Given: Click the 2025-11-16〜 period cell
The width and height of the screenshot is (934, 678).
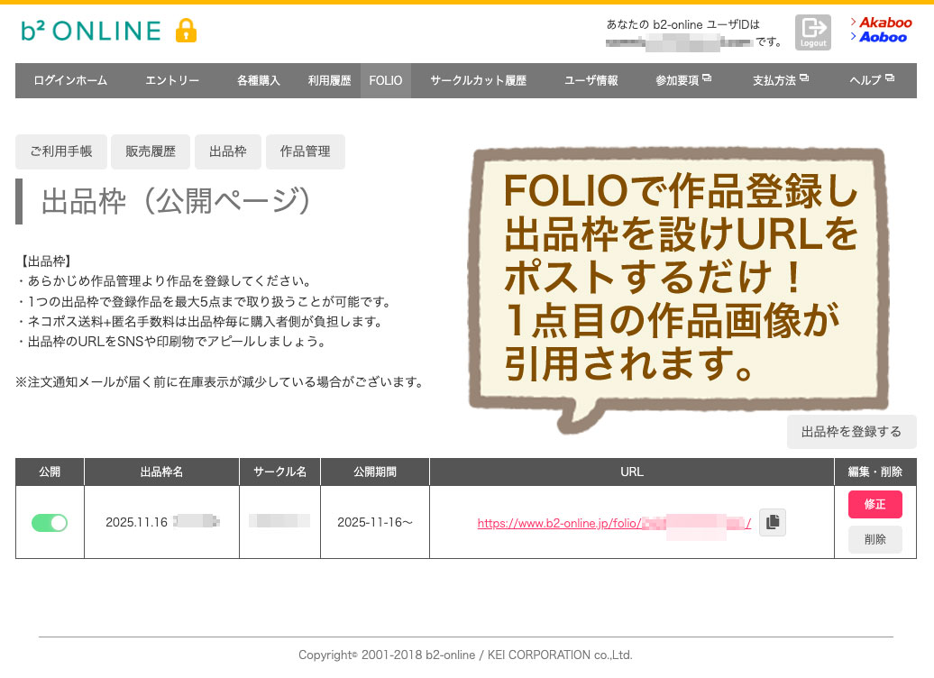Looking at the screenshot, I should coord(375,523).
